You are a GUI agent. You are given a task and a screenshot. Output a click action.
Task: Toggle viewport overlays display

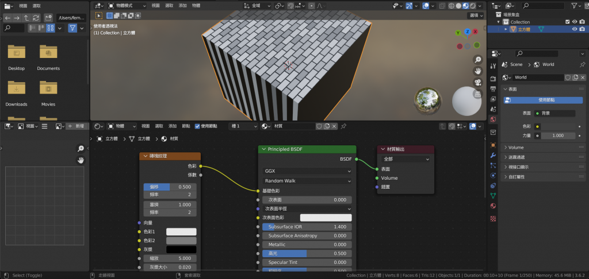click(x=426, y=6)
